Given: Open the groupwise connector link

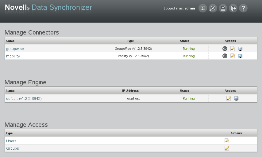Looking at the screenshot, I should coord(15,49).
